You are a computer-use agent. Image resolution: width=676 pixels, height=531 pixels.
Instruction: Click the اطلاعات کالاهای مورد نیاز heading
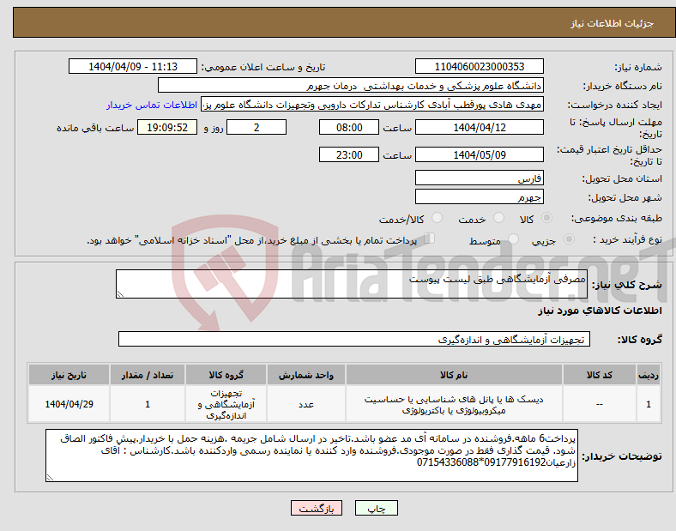[600, 311]
